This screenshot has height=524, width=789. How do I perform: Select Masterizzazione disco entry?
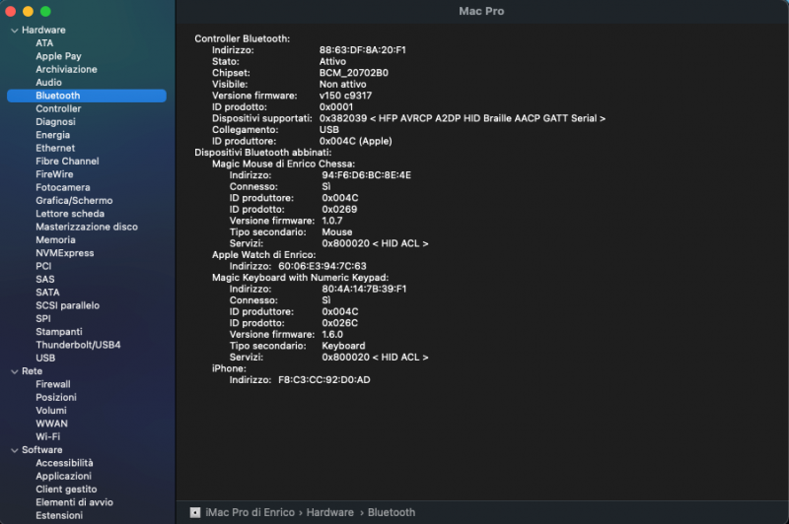pos(87,227)
